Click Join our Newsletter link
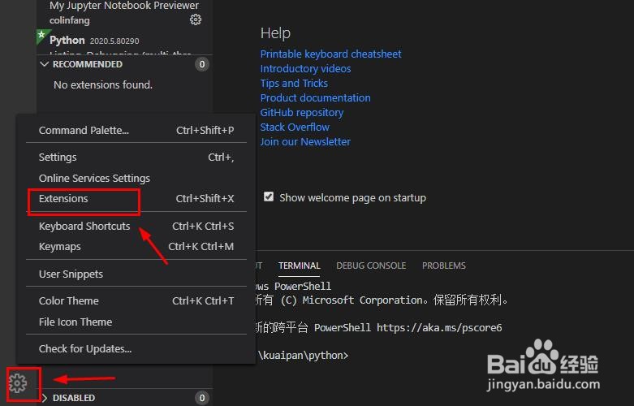 [305, 141]
